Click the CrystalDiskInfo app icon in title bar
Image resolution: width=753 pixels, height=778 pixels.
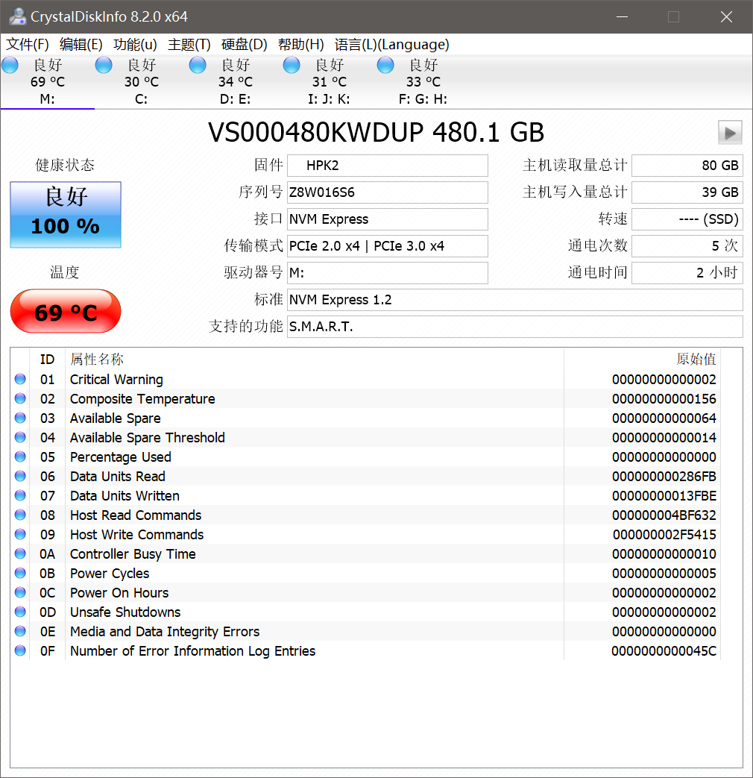point(17,16)
